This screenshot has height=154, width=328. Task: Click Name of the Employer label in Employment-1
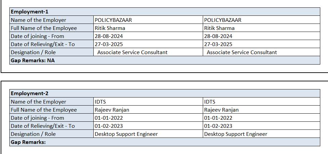pos(38,20)
